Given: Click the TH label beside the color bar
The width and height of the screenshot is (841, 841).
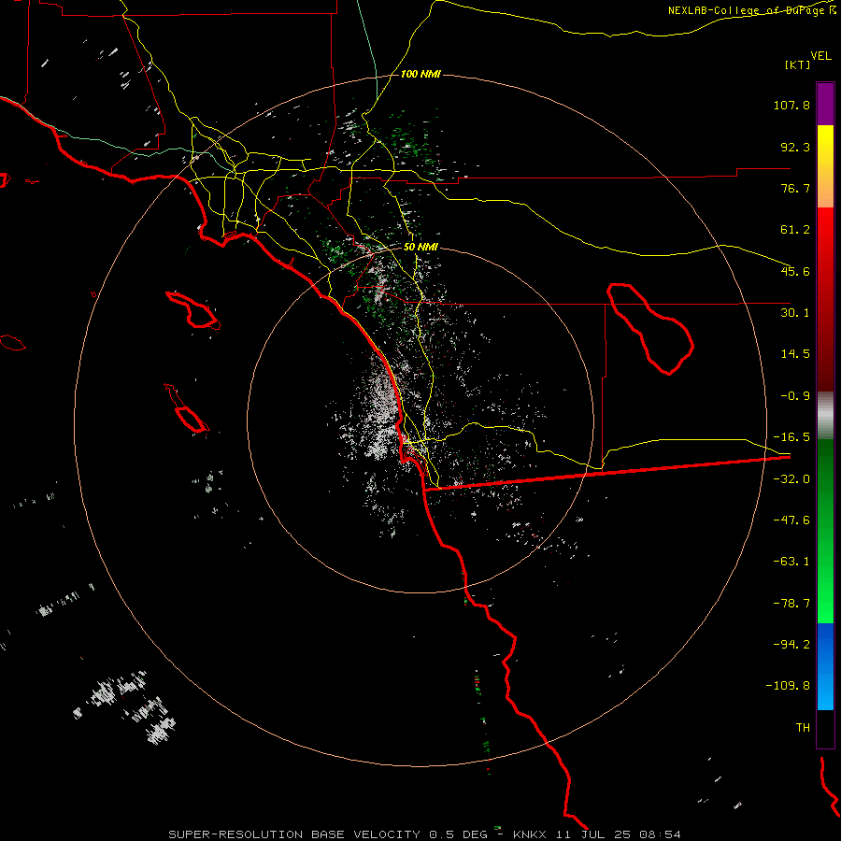Looking at the screenshot, I should point(803,728).
